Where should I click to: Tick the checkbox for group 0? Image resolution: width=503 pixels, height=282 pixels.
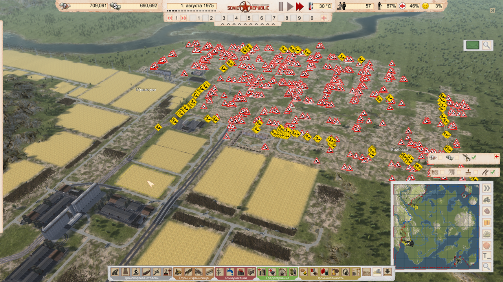click(x=306, y=18)
